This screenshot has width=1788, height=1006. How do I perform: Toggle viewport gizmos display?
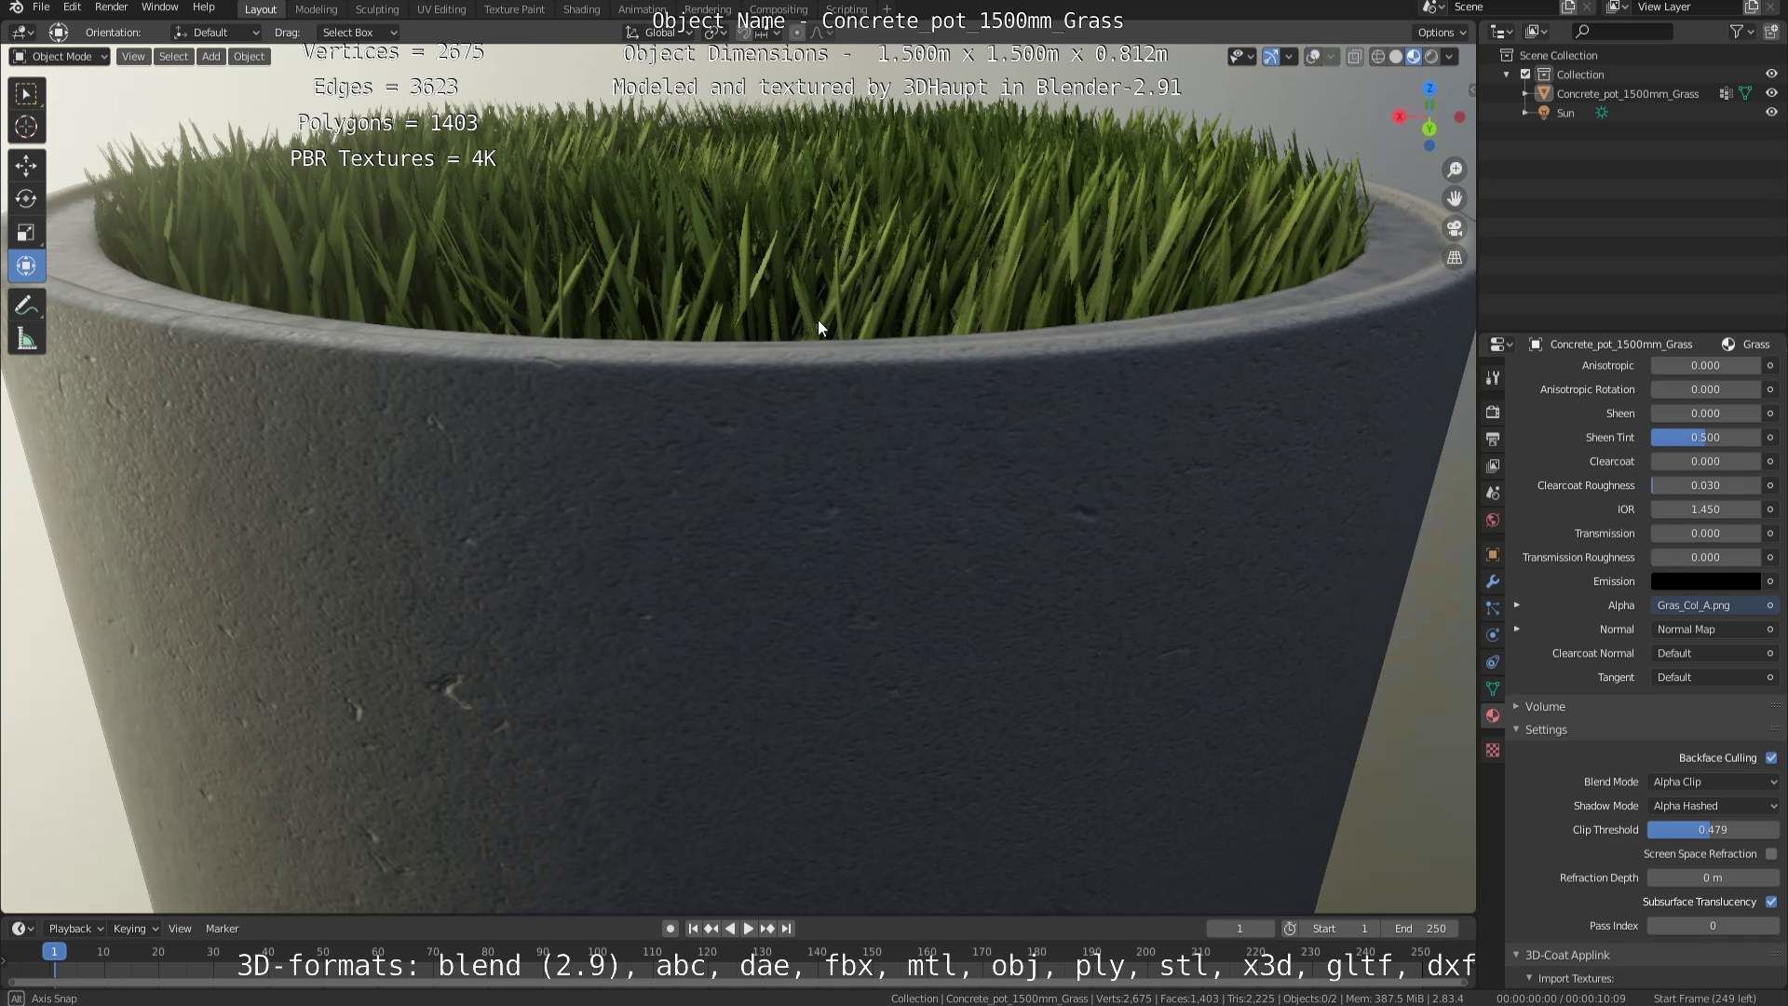pos(1271,57)
